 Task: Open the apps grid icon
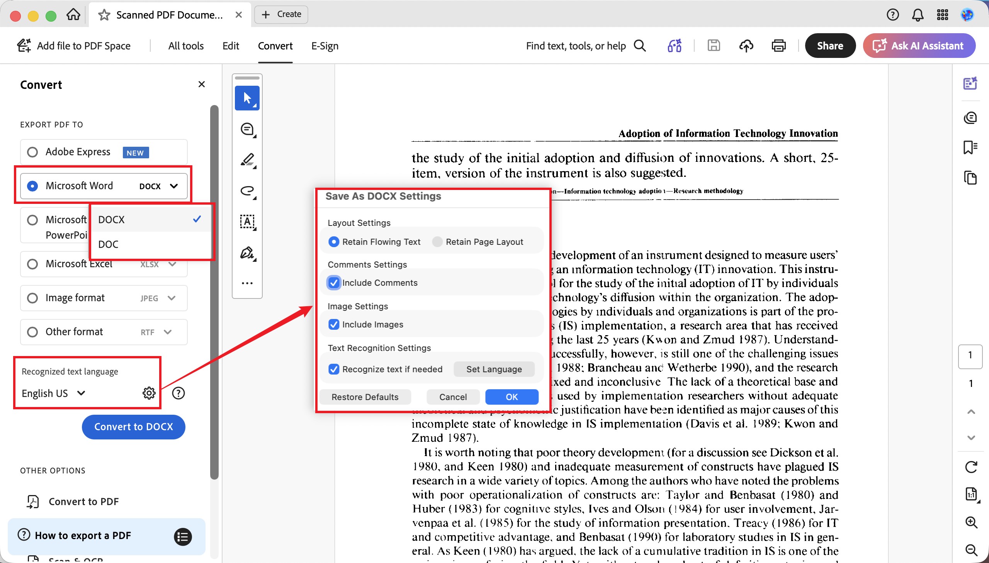coord(943,15)
